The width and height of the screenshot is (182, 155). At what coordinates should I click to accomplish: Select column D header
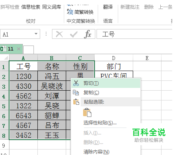113,58
